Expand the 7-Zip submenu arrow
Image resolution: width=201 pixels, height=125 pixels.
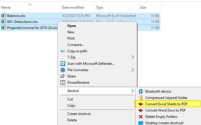[133, 57]
